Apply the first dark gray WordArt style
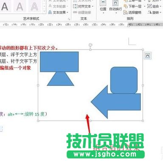This screenshot has height=161, width=163. point(5,7)
